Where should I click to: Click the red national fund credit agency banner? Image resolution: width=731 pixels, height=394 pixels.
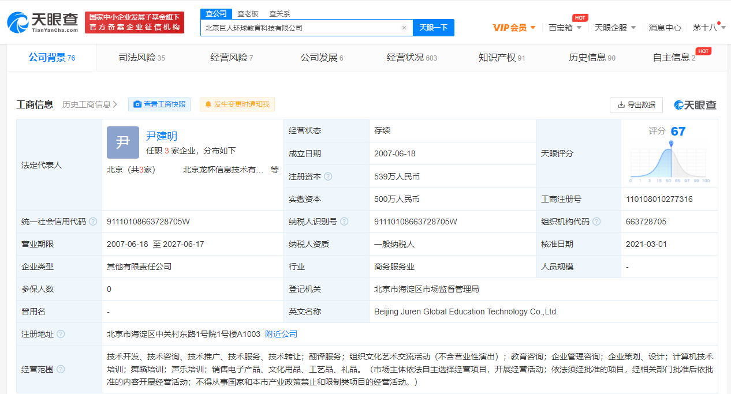[x=135, y=22]
